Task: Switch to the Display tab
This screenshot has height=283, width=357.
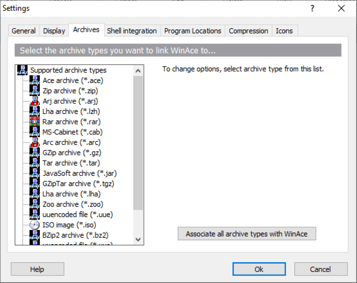Action: click(x=54, y=31)
